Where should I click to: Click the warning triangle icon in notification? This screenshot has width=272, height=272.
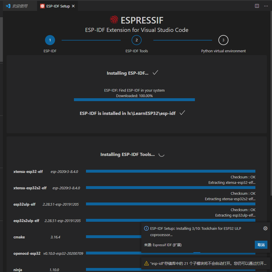[x=146, y=263]
